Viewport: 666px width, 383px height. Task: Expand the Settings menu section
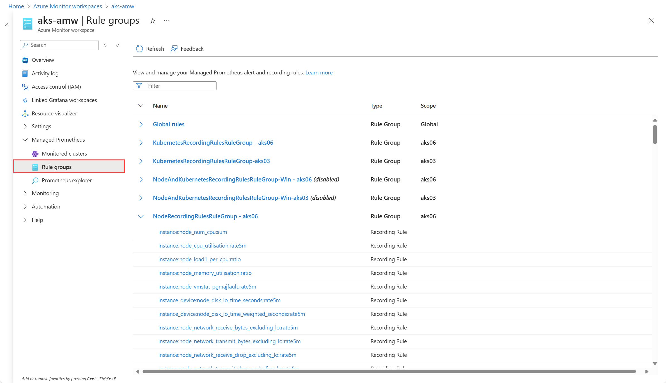[25, 126]
